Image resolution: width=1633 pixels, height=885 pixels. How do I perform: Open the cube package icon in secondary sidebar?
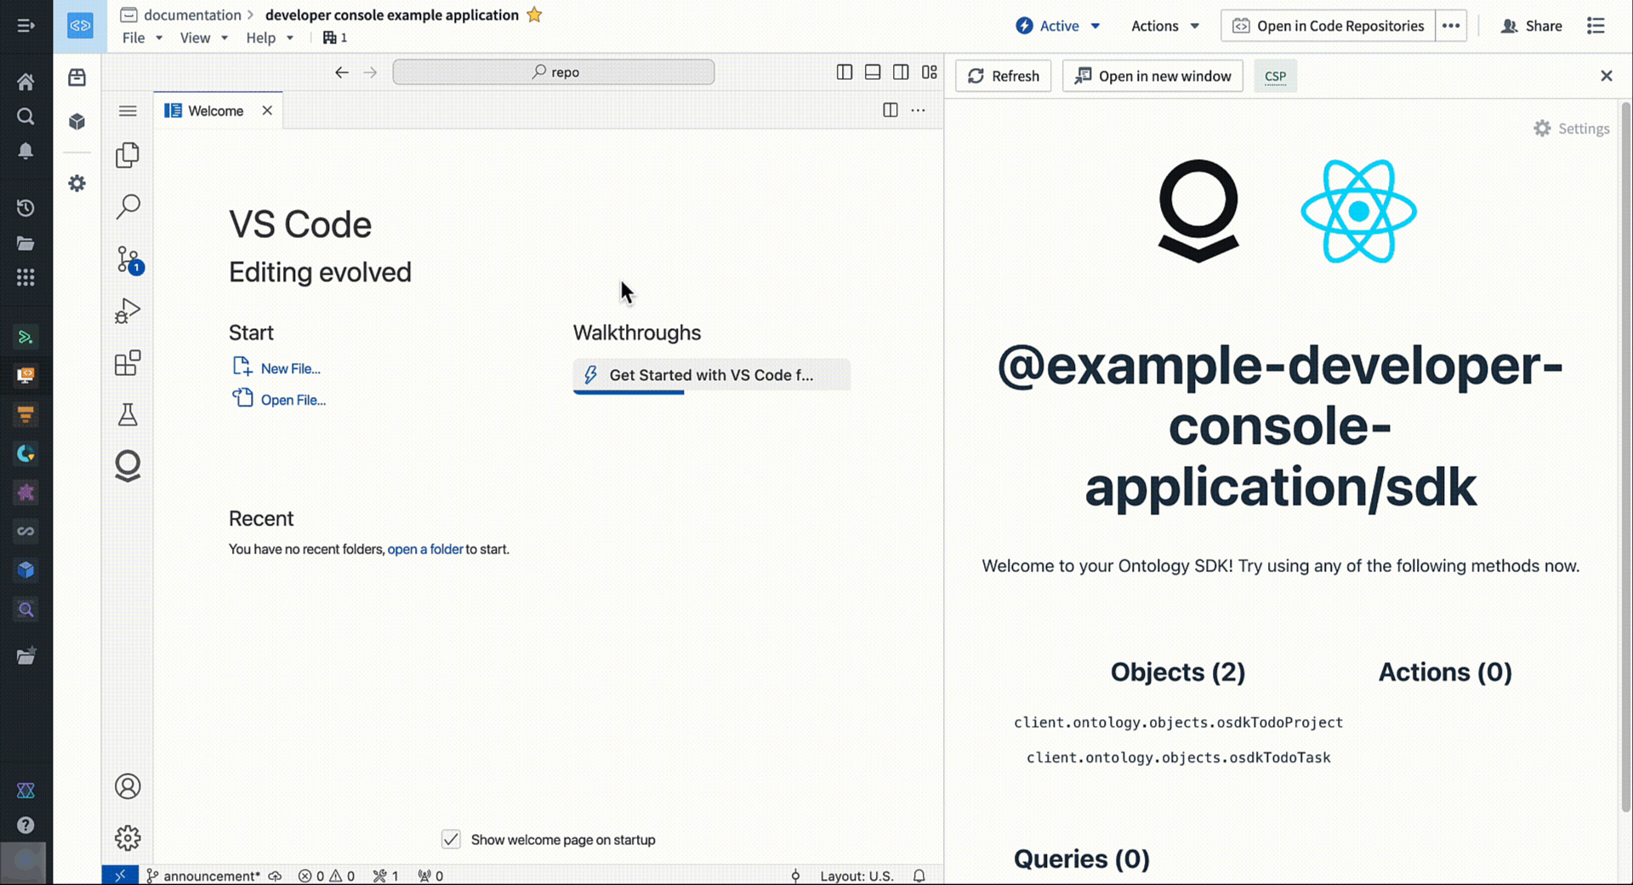tap(77, 122)
